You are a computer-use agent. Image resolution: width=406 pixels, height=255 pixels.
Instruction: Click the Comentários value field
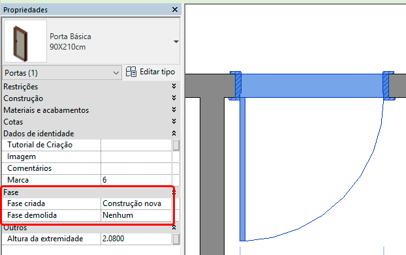pos(136,168)
